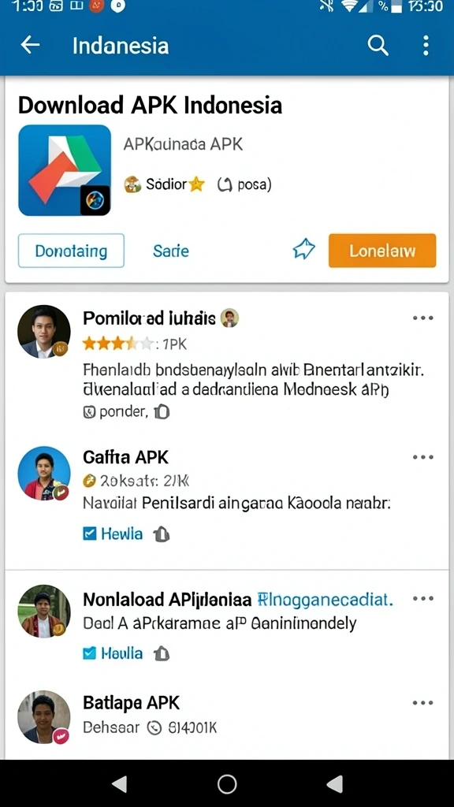
Task: Open options menu for Gafha APK
Action: 423,457
